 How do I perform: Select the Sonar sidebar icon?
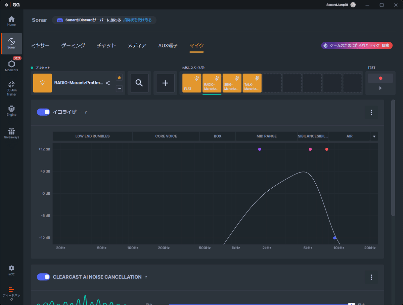coord(11,44)
